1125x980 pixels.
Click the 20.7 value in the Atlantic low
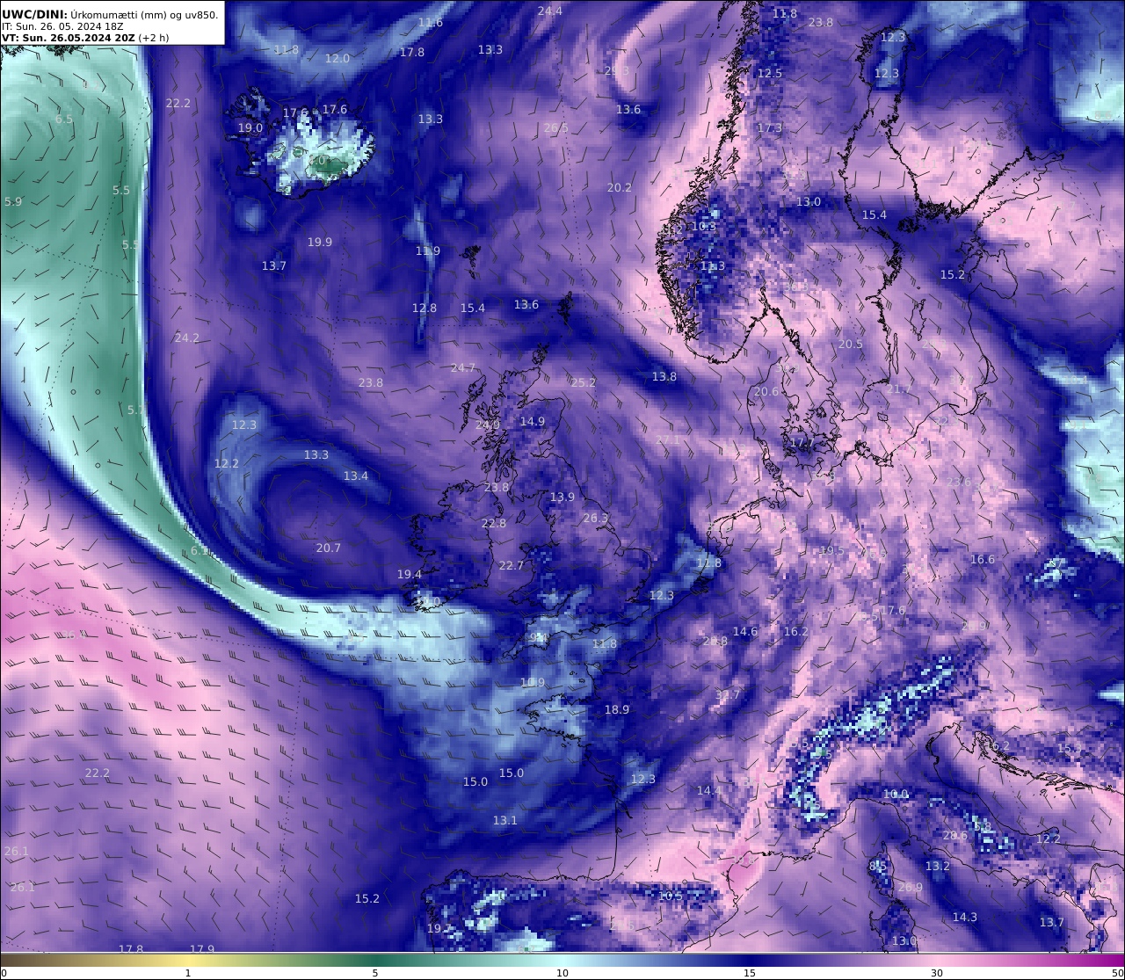(328, 548)
